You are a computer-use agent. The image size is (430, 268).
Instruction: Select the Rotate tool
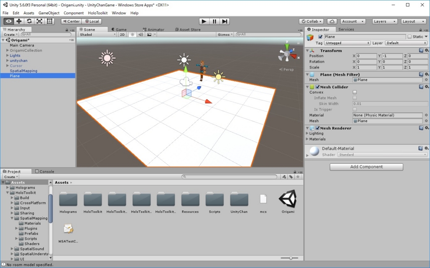click(x=29, y=21)
